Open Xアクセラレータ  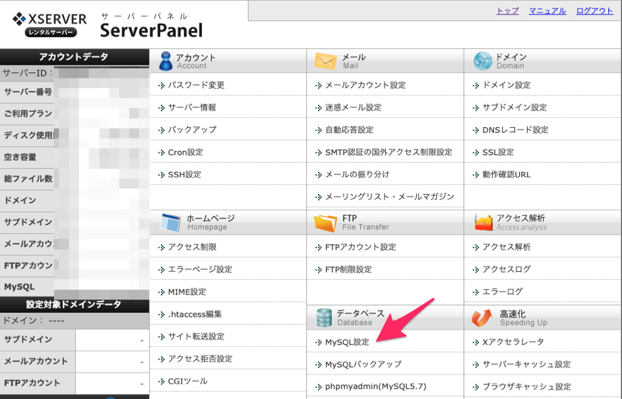pos(513,342)
